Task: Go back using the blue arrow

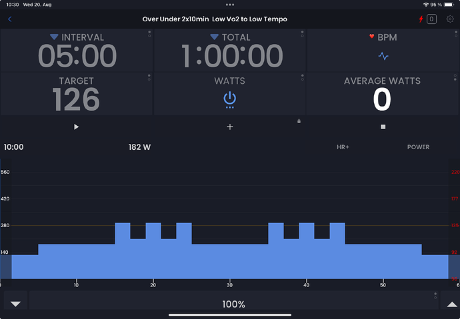Action: pos(10,19)
